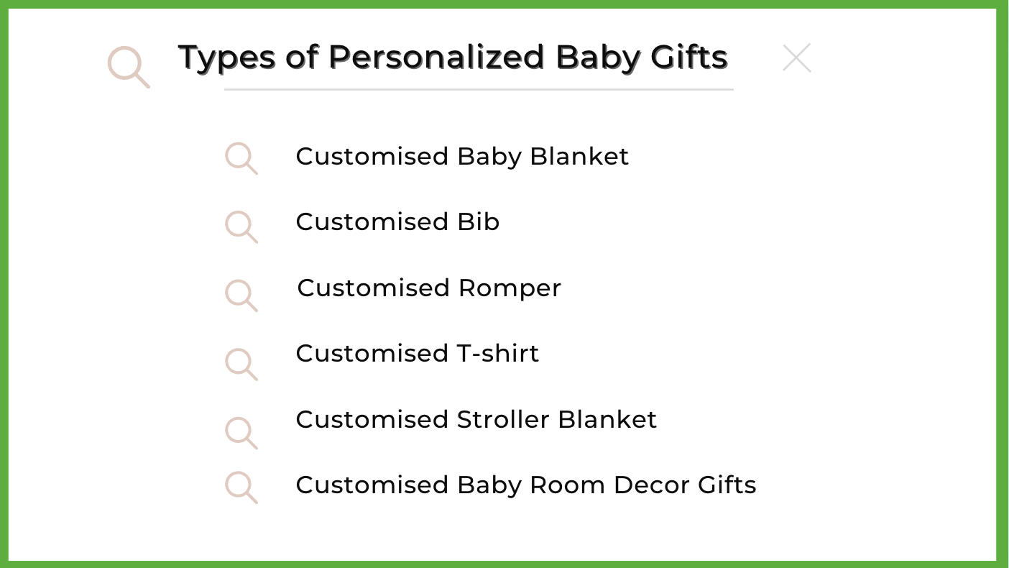The width and height of the screenshot is (1009, 568).
Task: Pick the Customised T-shirt suggestion
Action: click(418, 353)
